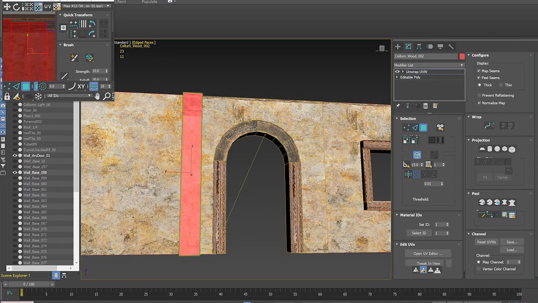The height and width of the screenshot is (303, 538).
Task: Open the Hierarchy tab in command panel
Action: tap(419, 47)
